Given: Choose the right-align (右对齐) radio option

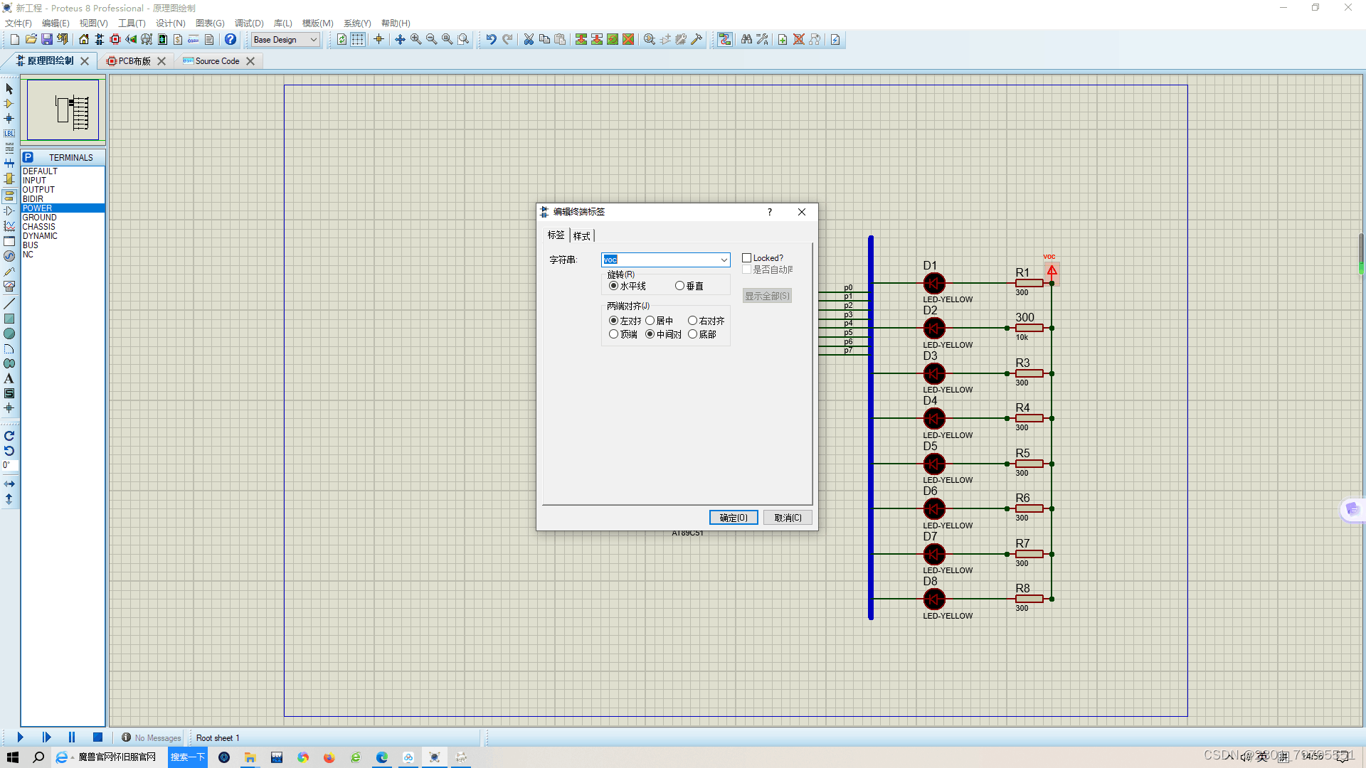Looking at the screenshot, I should click(x=692, y=321).
